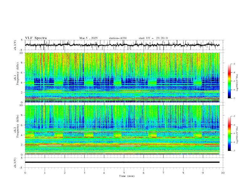The image size is (251, 194).
Task: Click the lower PSD color scale bar
Action: (x=229, y=133)
